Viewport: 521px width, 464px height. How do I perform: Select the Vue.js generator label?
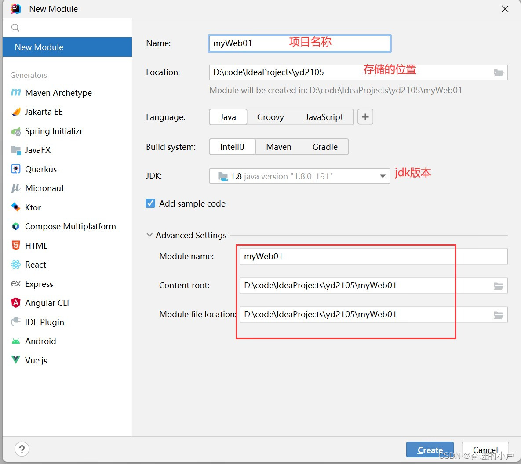click(x=36, y=360)
